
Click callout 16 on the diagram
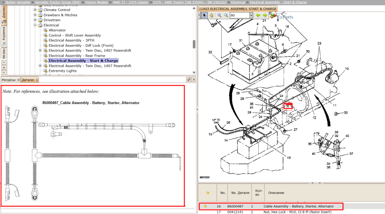pyautogui.click(x=288, y=106)
